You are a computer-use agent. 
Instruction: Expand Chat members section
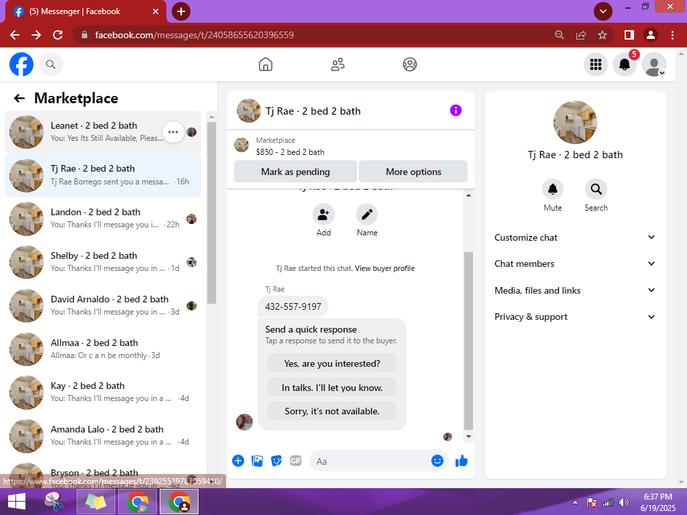point(575,264)
